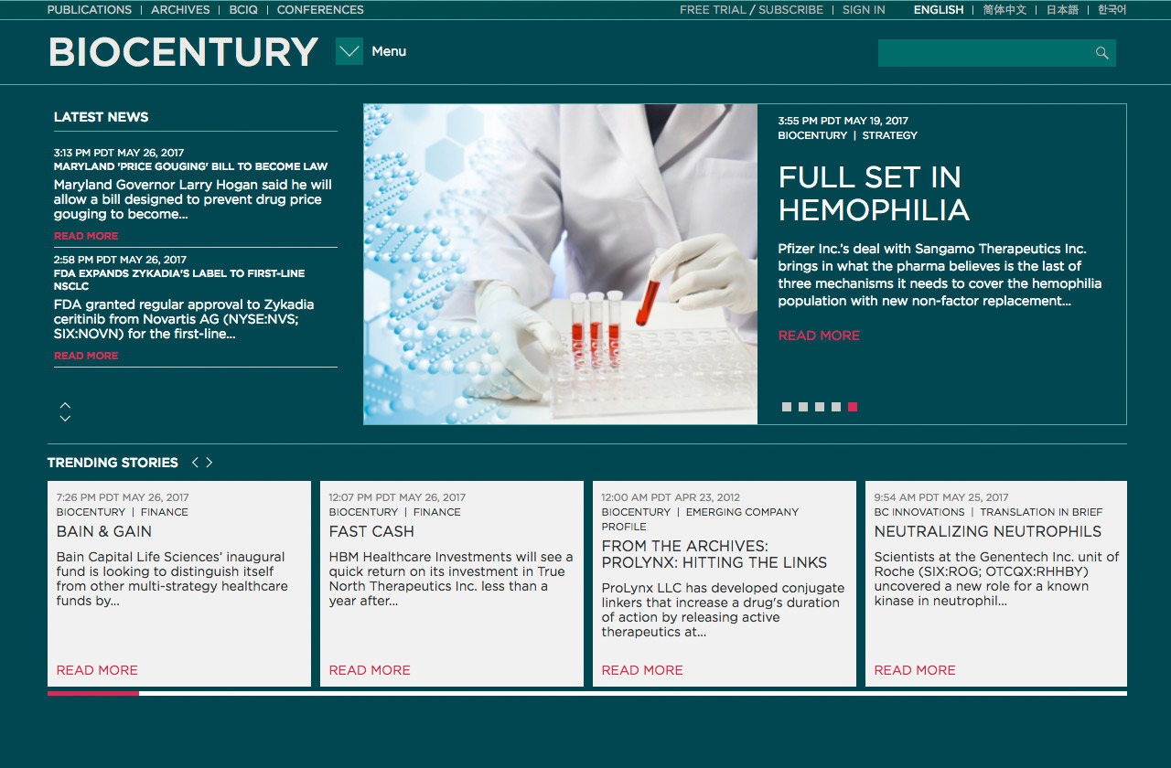Select the third carousel slide indicator
The width and height of the screenshot is (1171, 768).
click(820, 407)
